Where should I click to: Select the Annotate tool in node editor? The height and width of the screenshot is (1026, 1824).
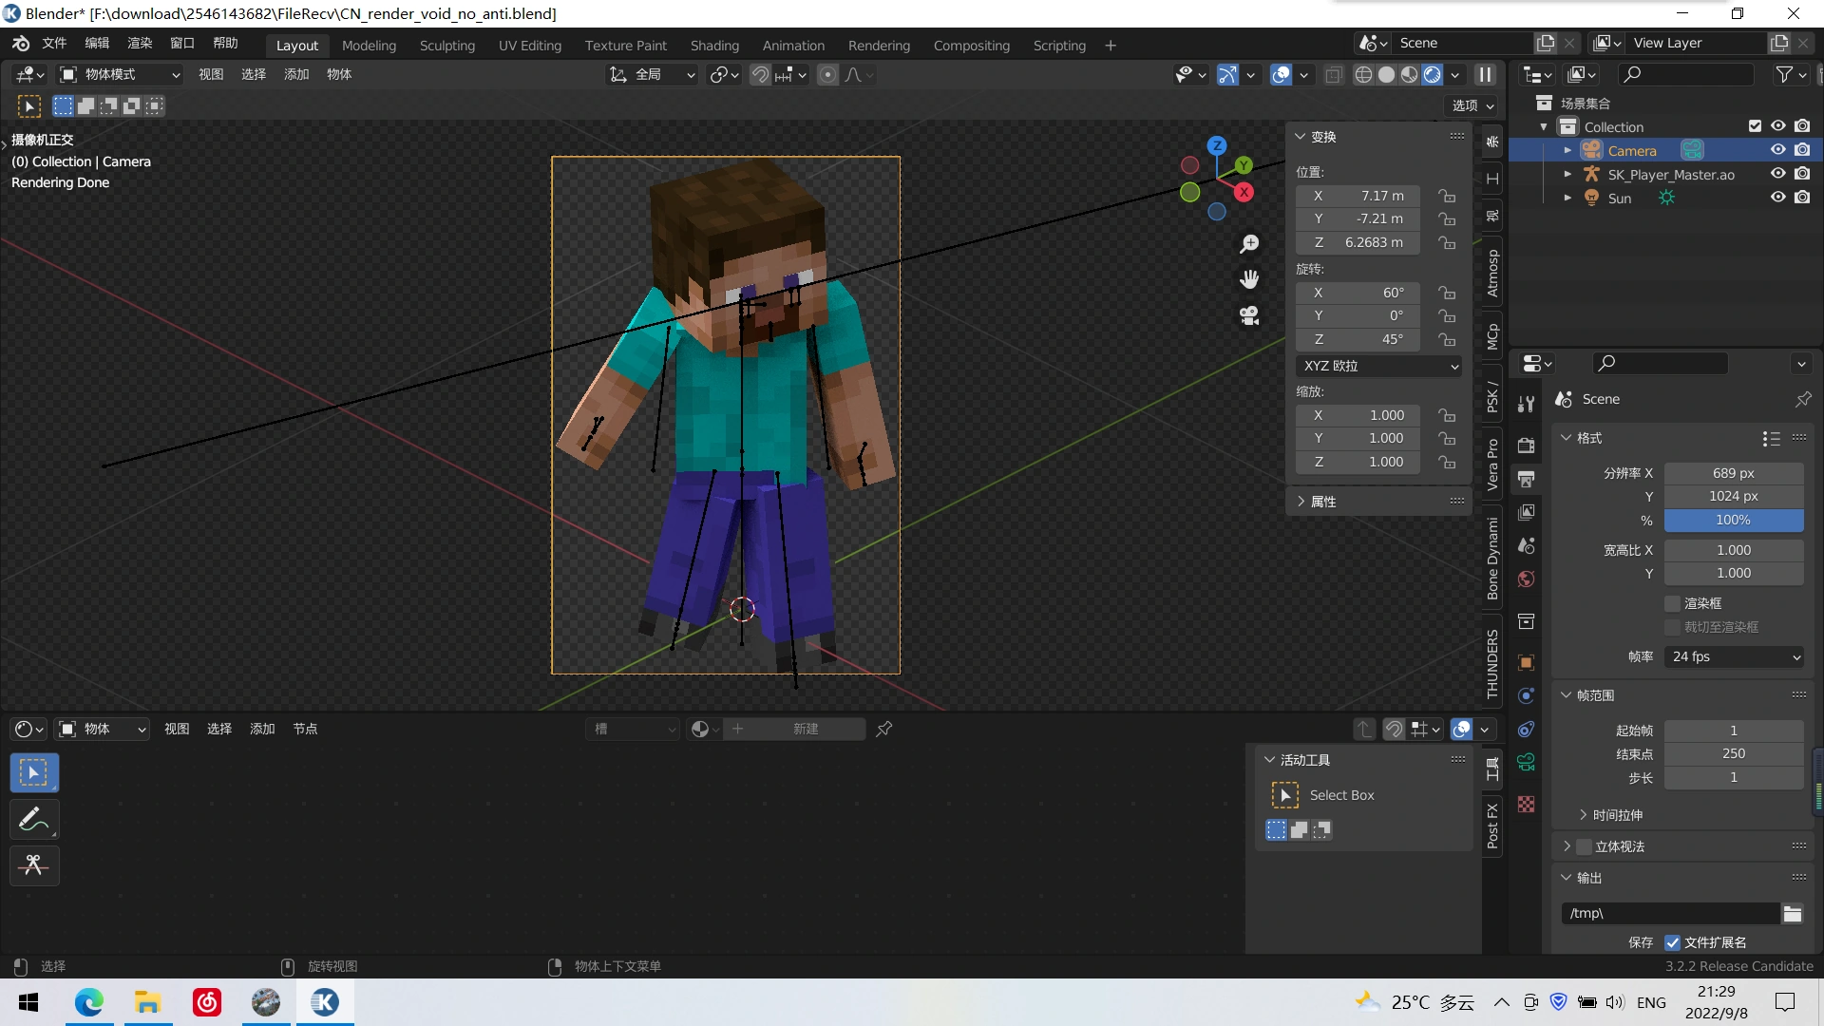click(34, 819)
